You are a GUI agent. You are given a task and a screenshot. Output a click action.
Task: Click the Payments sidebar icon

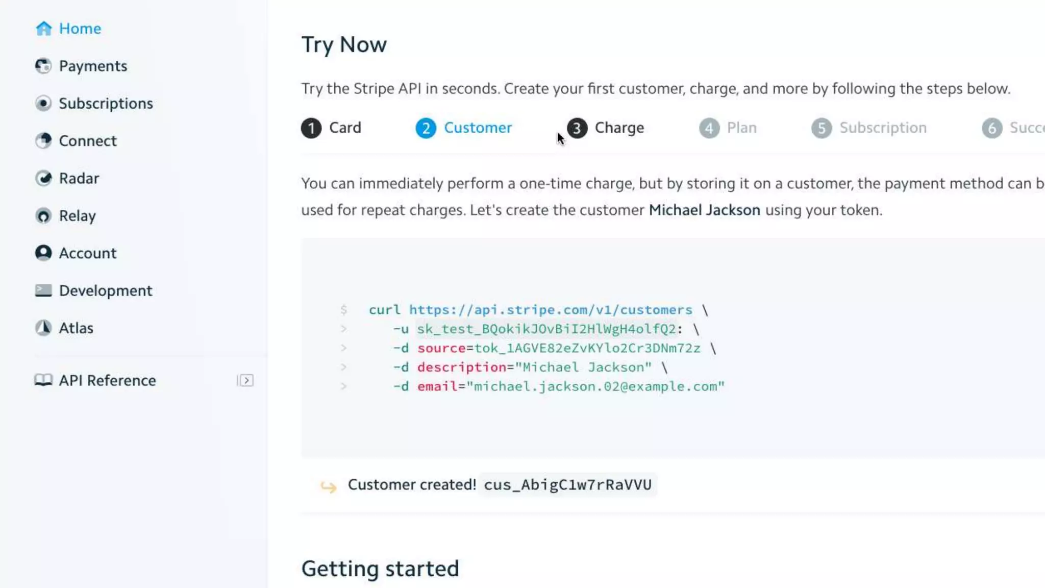click(43, 66)
